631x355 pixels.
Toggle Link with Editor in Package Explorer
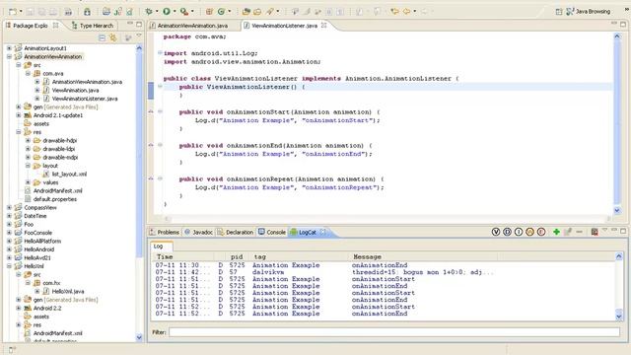(x=113, y=37)
